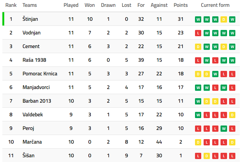
Task: Click the Played column header
Action: (x=71, y=5)
